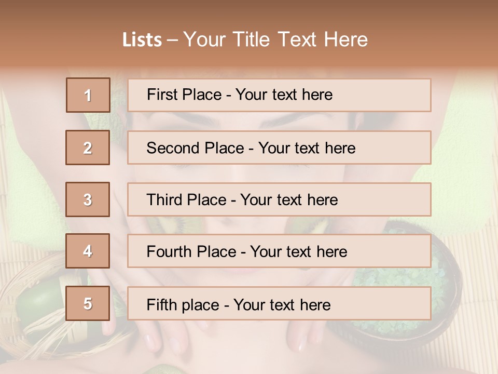This screenshot has height=374, width=498.
Task: Click the First Place text box
Action: pos(279,95)
